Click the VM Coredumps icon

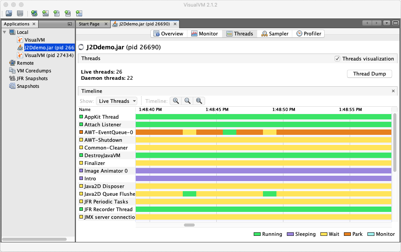tap(12, 71)
